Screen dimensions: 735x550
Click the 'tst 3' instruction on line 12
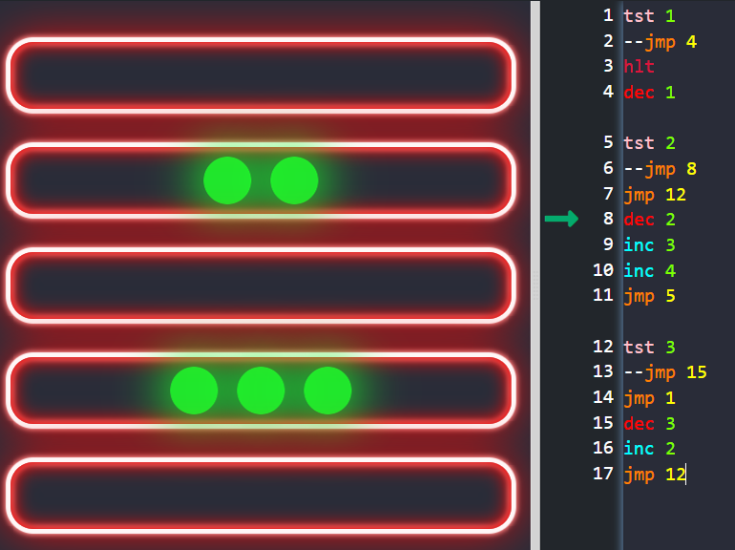pyautogui.click(x=649, y=347)
